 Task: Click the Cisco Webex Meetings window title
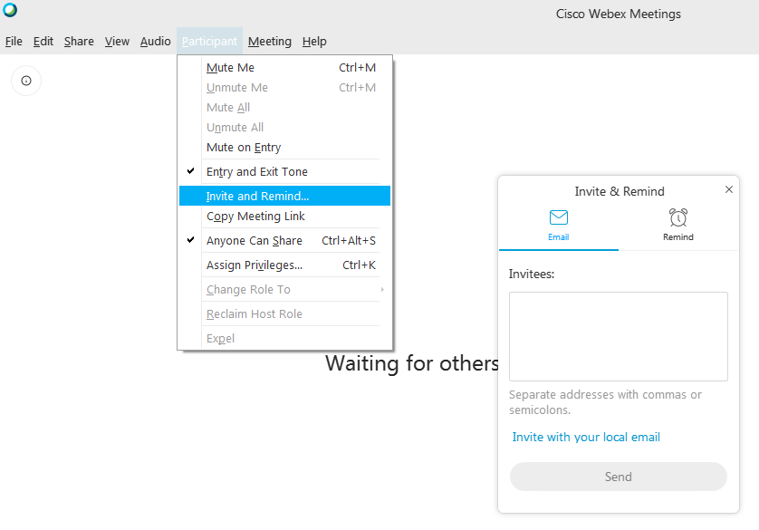[x=618, y=14]
